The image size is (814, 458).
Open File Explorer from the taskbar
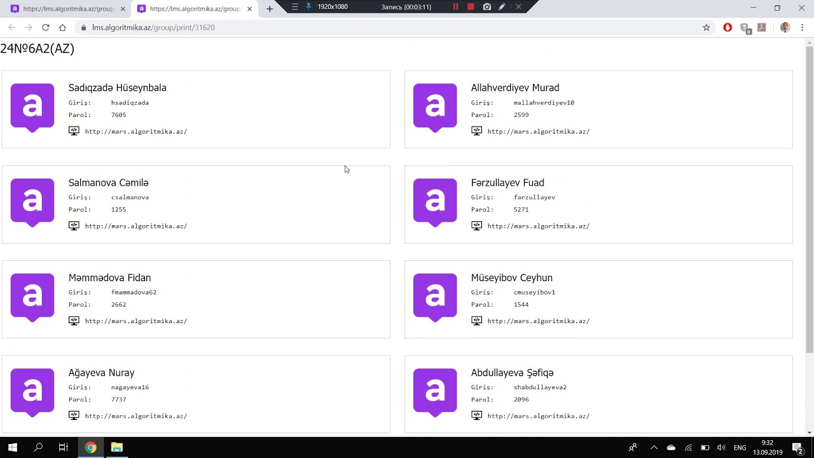(116, 447)
